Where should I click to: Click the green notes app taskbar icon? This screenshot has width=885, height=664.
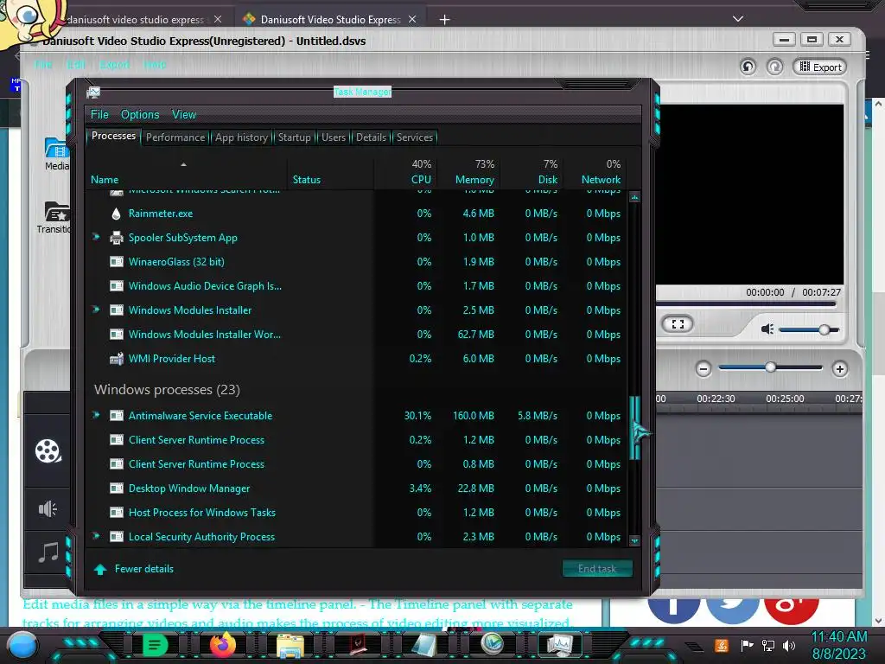coord(155,645)
